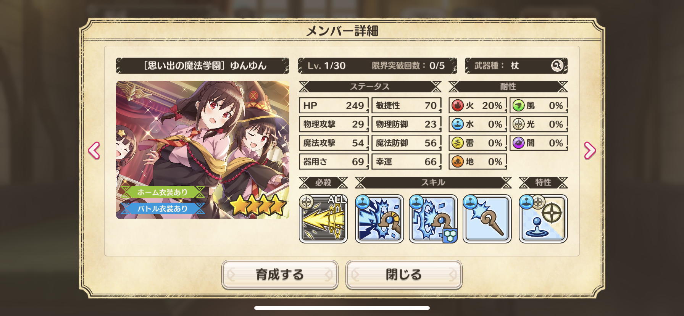
Task: Tap the wind resistance icon
Action: (x=518, y=105)
